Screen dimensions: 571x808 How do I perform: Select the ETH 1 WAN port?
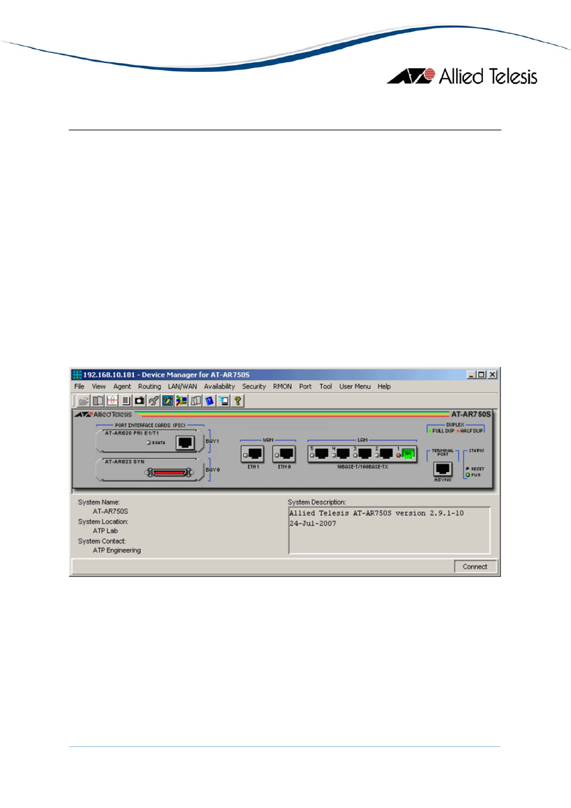tap(254, 454)
